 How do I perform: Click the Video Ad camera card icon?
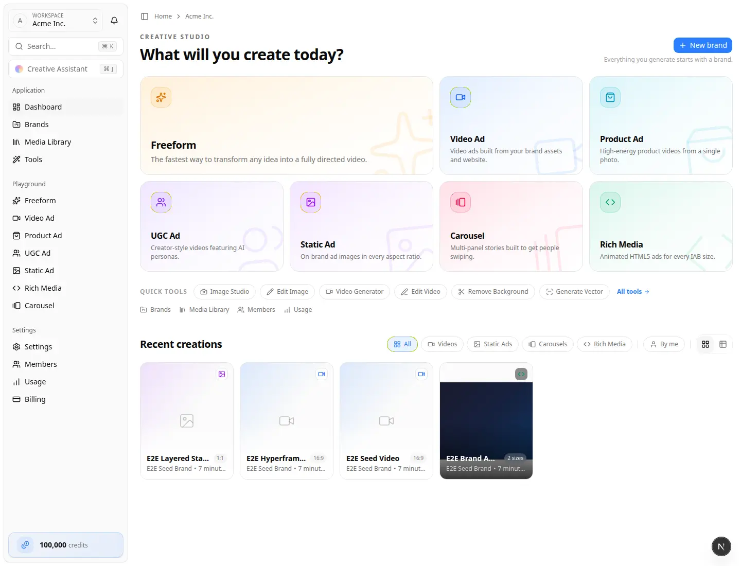point(461,97)
